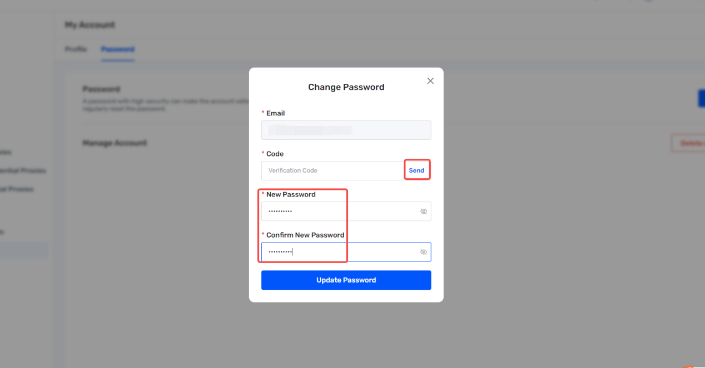Click the Update Password button
The image size is (705, 368).
click(x=346, y=280)
